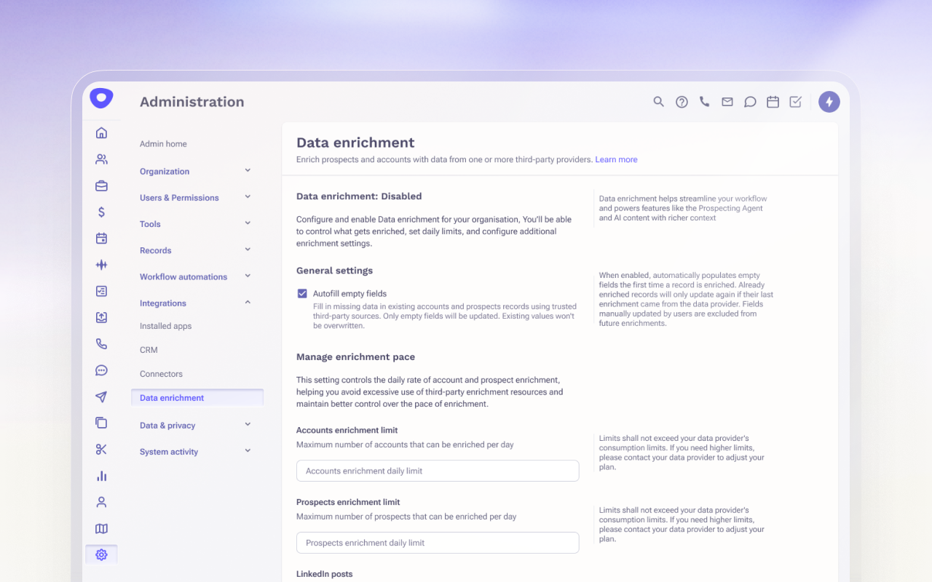Expand the Users & Permissions chevron
Image resolution: width=932 pixels, height=582 pixels.
click(x=248, y=196)
